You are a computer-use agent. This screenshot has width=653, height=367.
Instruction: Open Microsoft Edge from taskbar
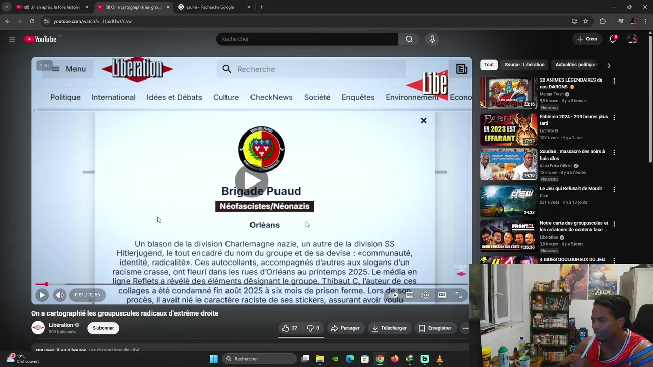pos(350,359)
